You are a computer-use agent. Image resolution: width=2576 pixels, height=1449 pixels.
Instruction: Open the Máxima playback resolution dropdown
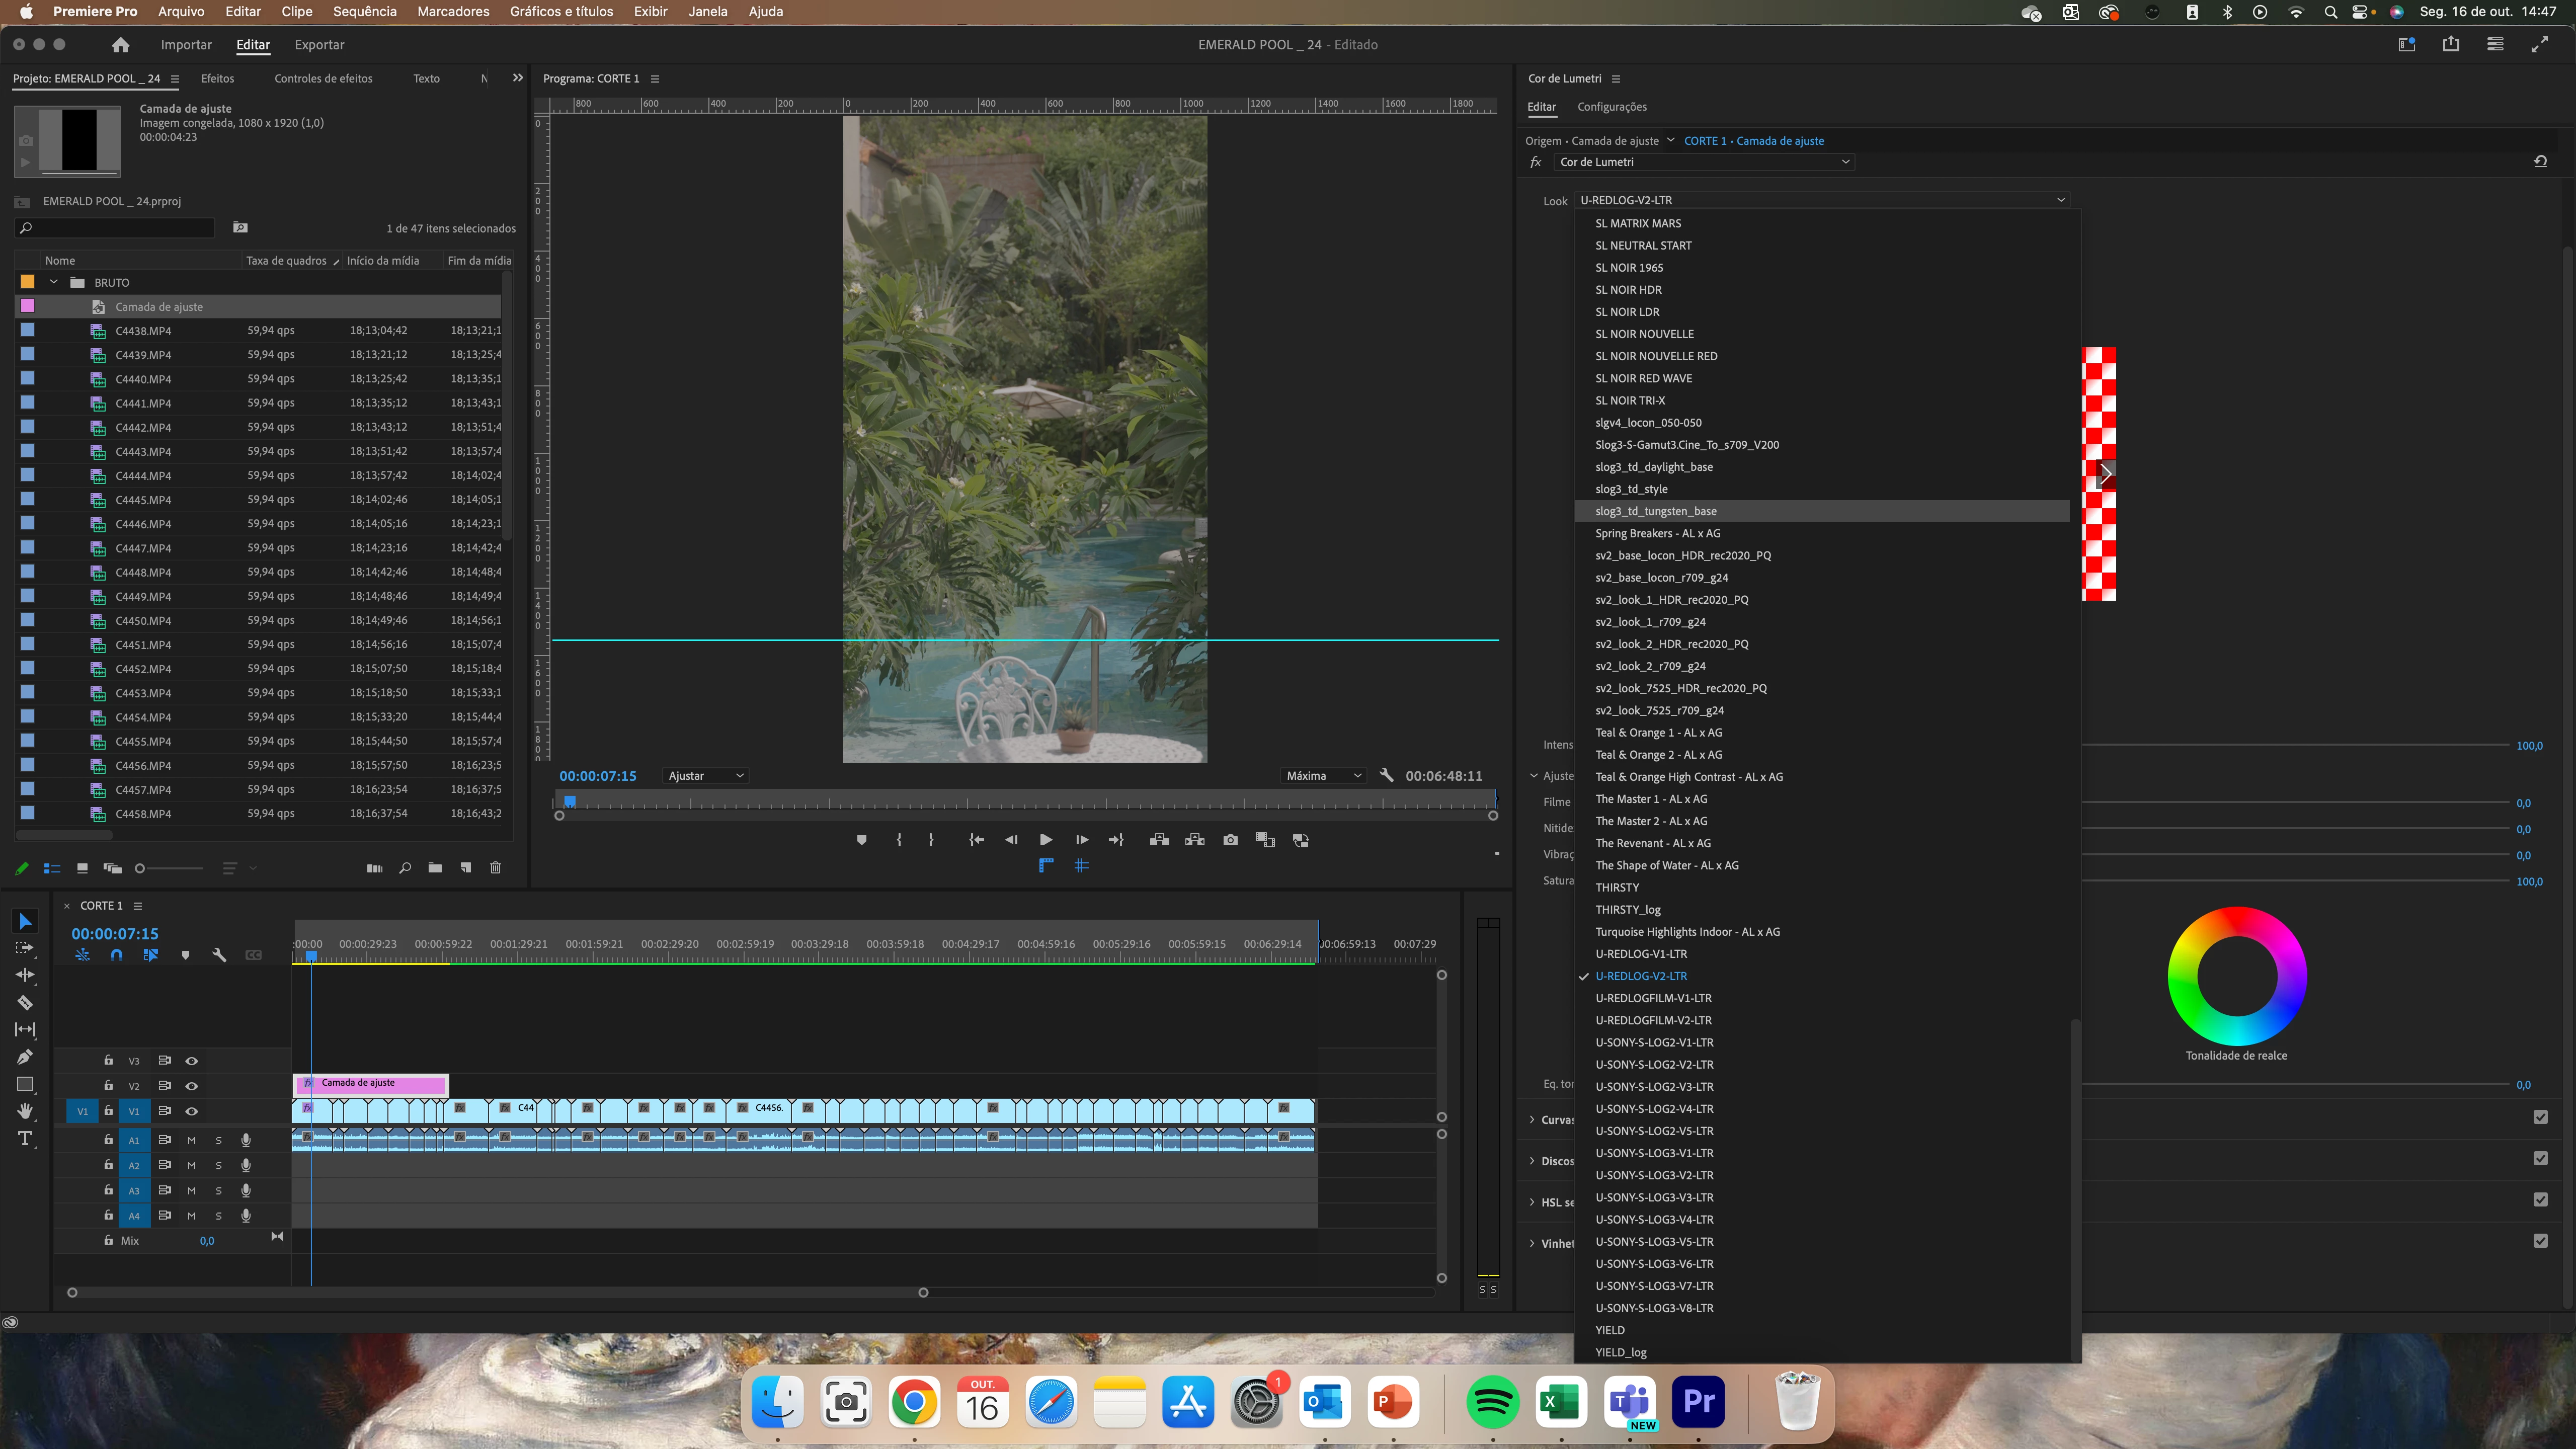(x=1323, y=776)
